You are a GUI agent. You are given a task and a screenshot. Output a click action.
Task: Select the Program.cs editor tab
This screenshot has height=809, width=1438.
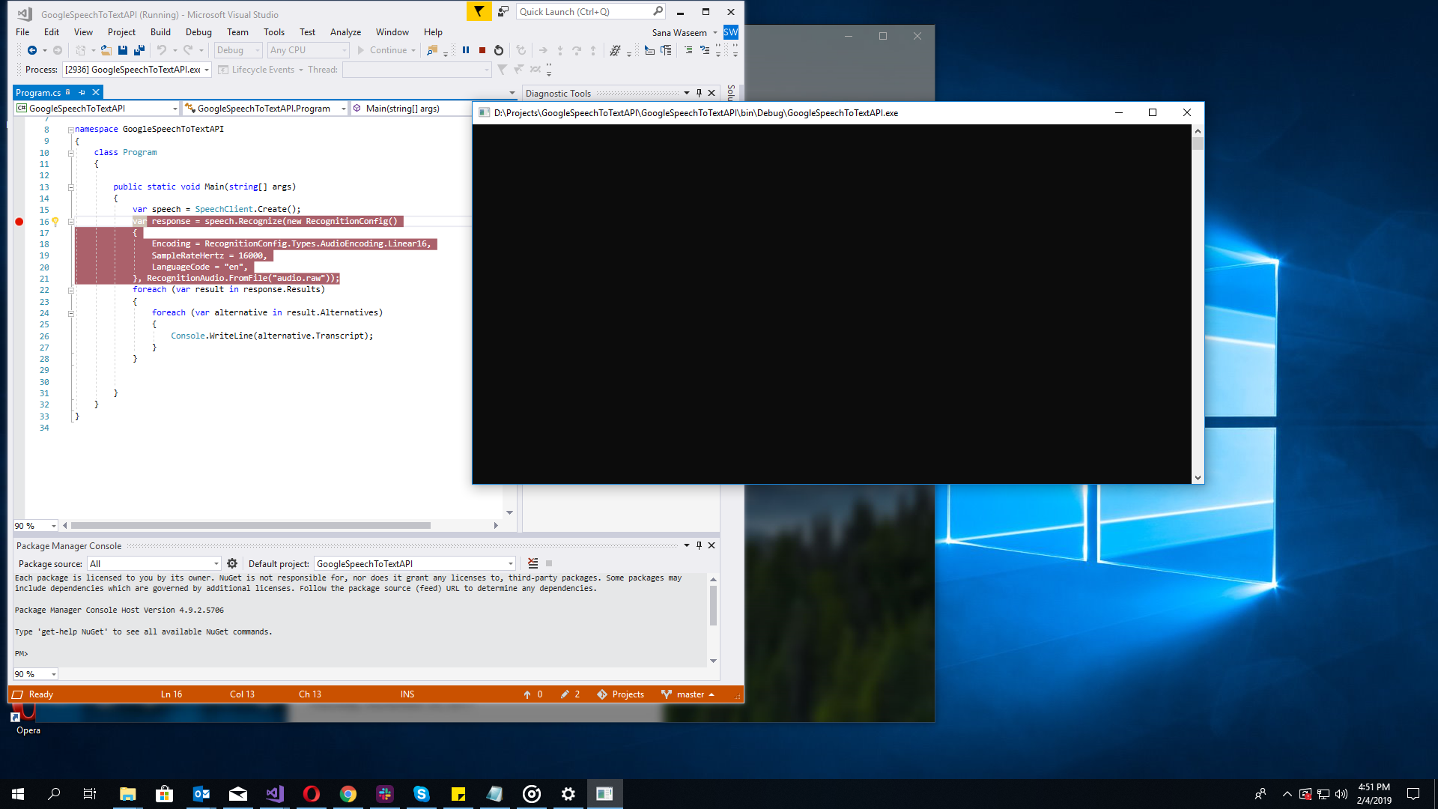[38, 93]
